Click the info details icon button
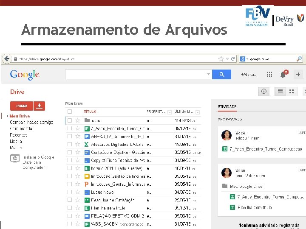 [x=263, y=91]
